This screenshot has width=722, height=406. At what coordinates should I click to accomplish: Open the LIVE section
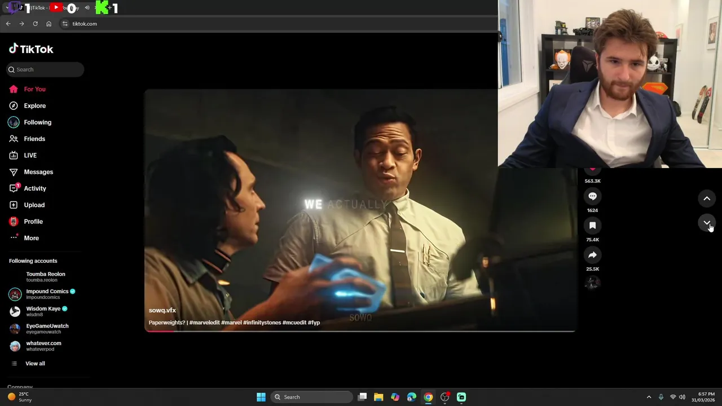point(23,155)
